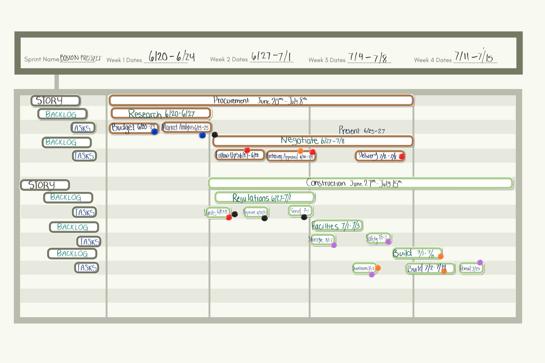
Task: Open the Construction story bar
Action: (361, 183)
